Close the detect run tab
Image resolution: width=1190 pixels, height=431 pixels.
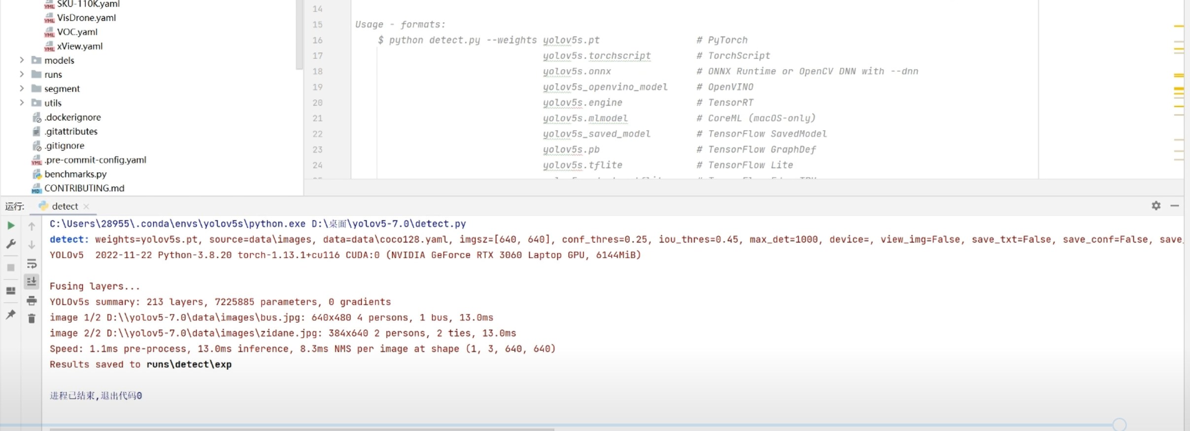[86, 207]
